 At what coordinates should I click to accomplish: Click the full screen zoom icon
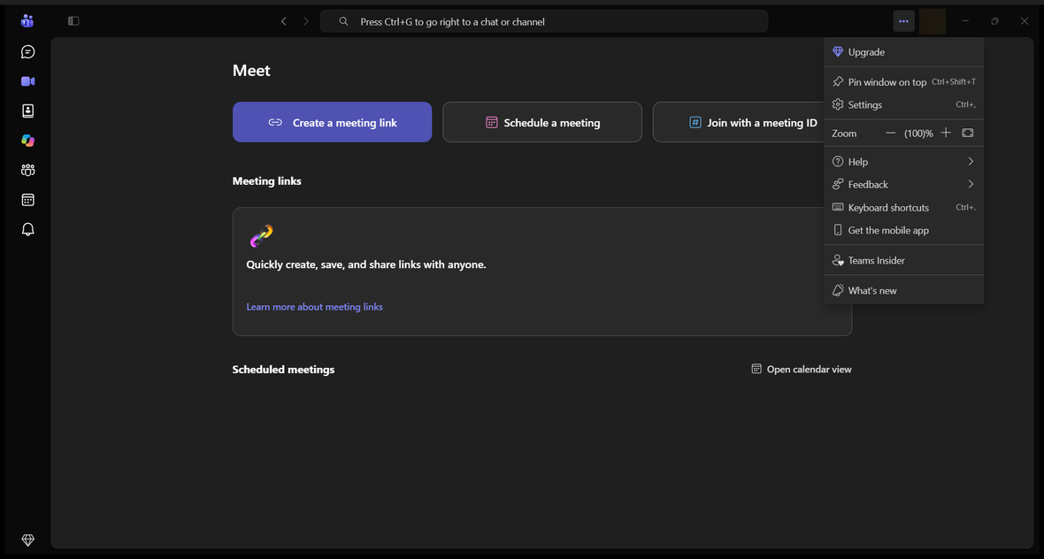point(967,133)
